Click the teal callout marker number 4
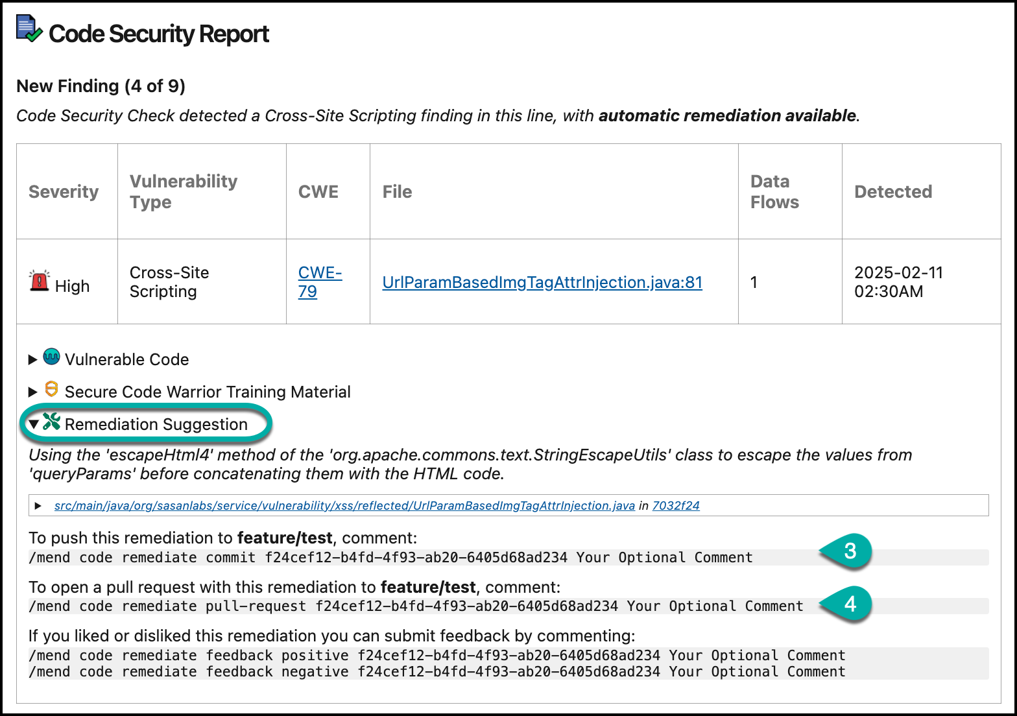Image resolution: width=1017 pixels, height=716 pixels. 849,604
